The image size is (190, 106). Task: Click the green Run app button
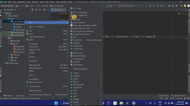139,6
